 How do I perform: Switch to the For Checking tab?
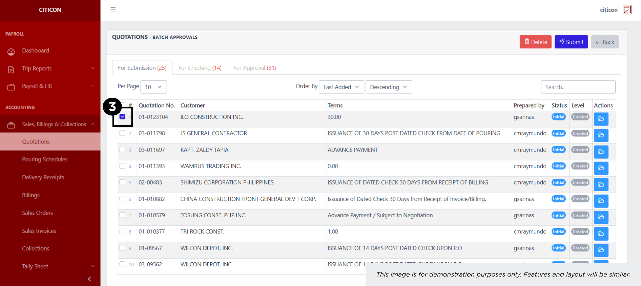[200, 68]
